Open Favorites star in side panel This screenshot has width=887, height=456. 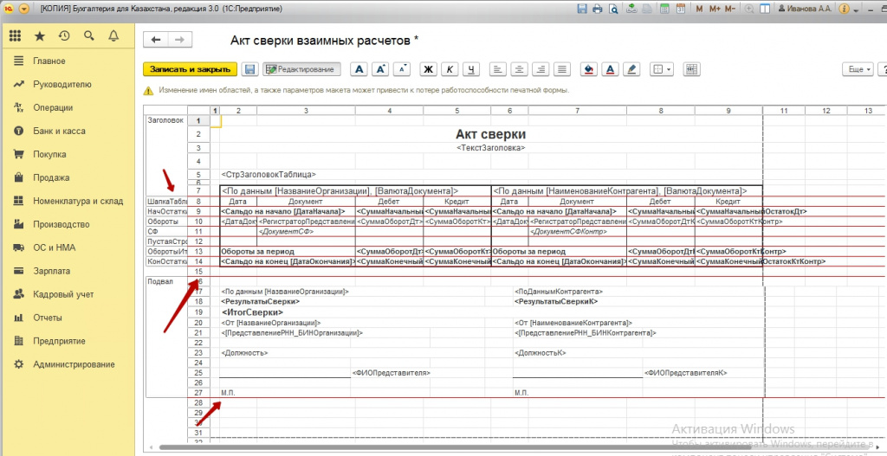[x=40, y=36]
